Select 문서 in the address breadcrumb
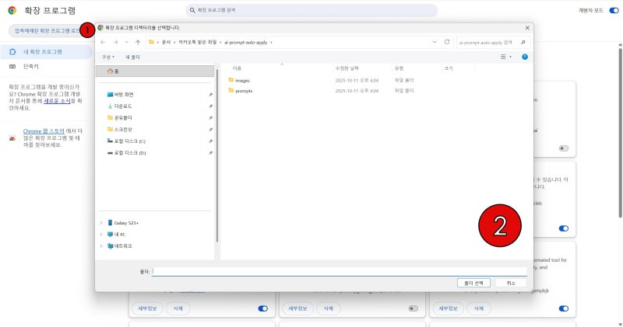Viewport: 623px width, 327px height. 166,43
